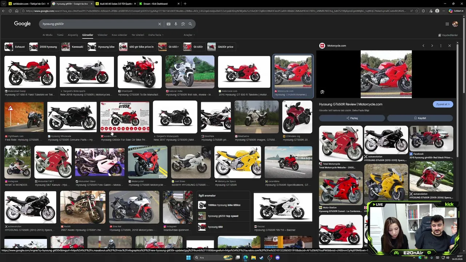Open a new browser tab
This screenshot has height=262, width=466.
(x=185, y=4)
